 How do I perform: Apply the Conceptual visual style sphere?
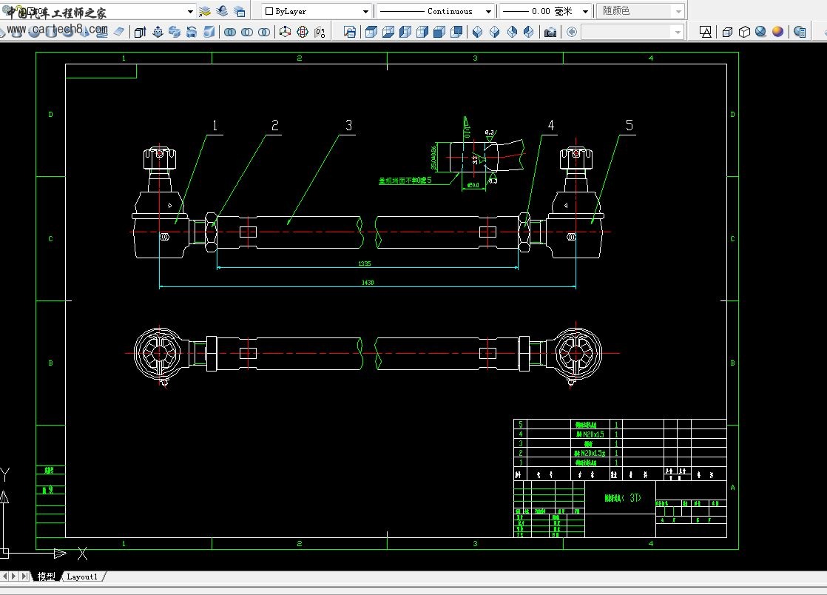point(777,32)
